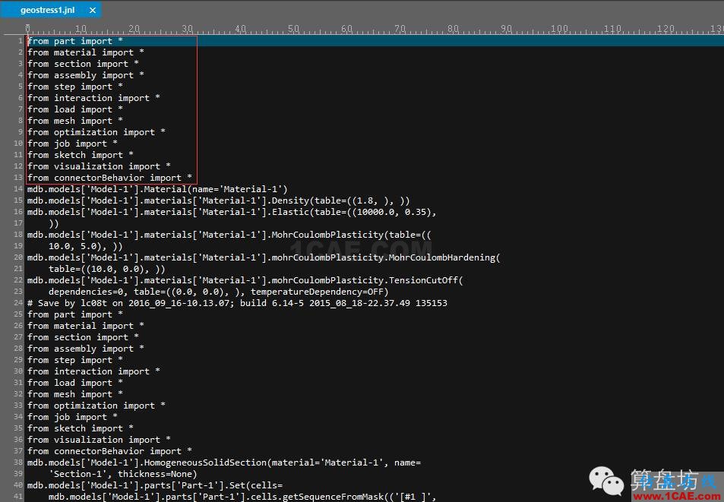The image size is (724, 502).
Task: Click 'from connectorBehavior import *' on line 13
Action: point(109,178)
